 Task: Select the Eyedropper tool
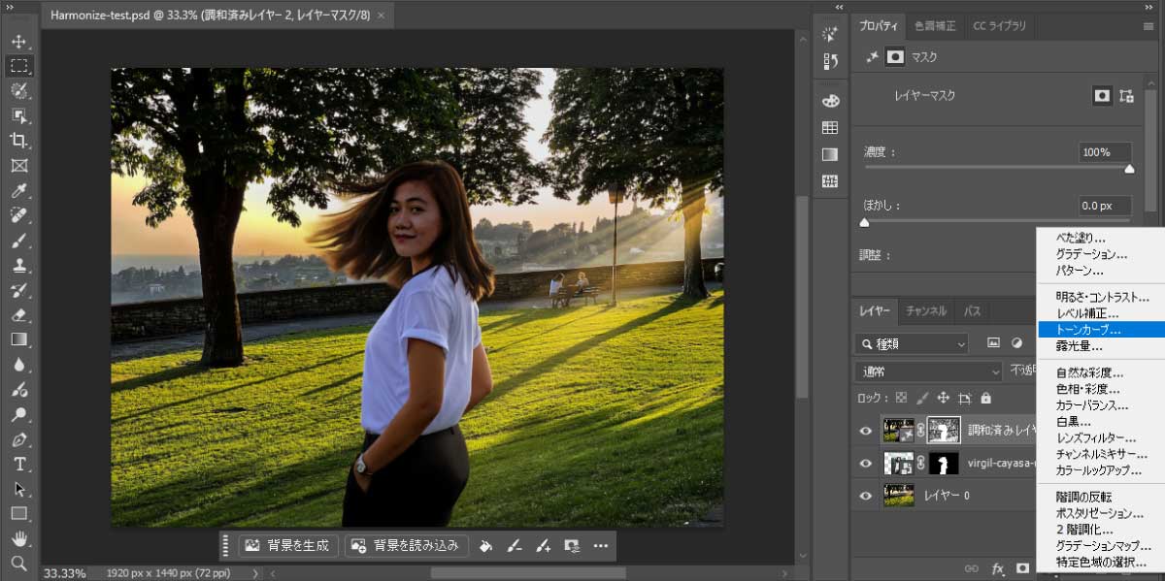(18, 191)
